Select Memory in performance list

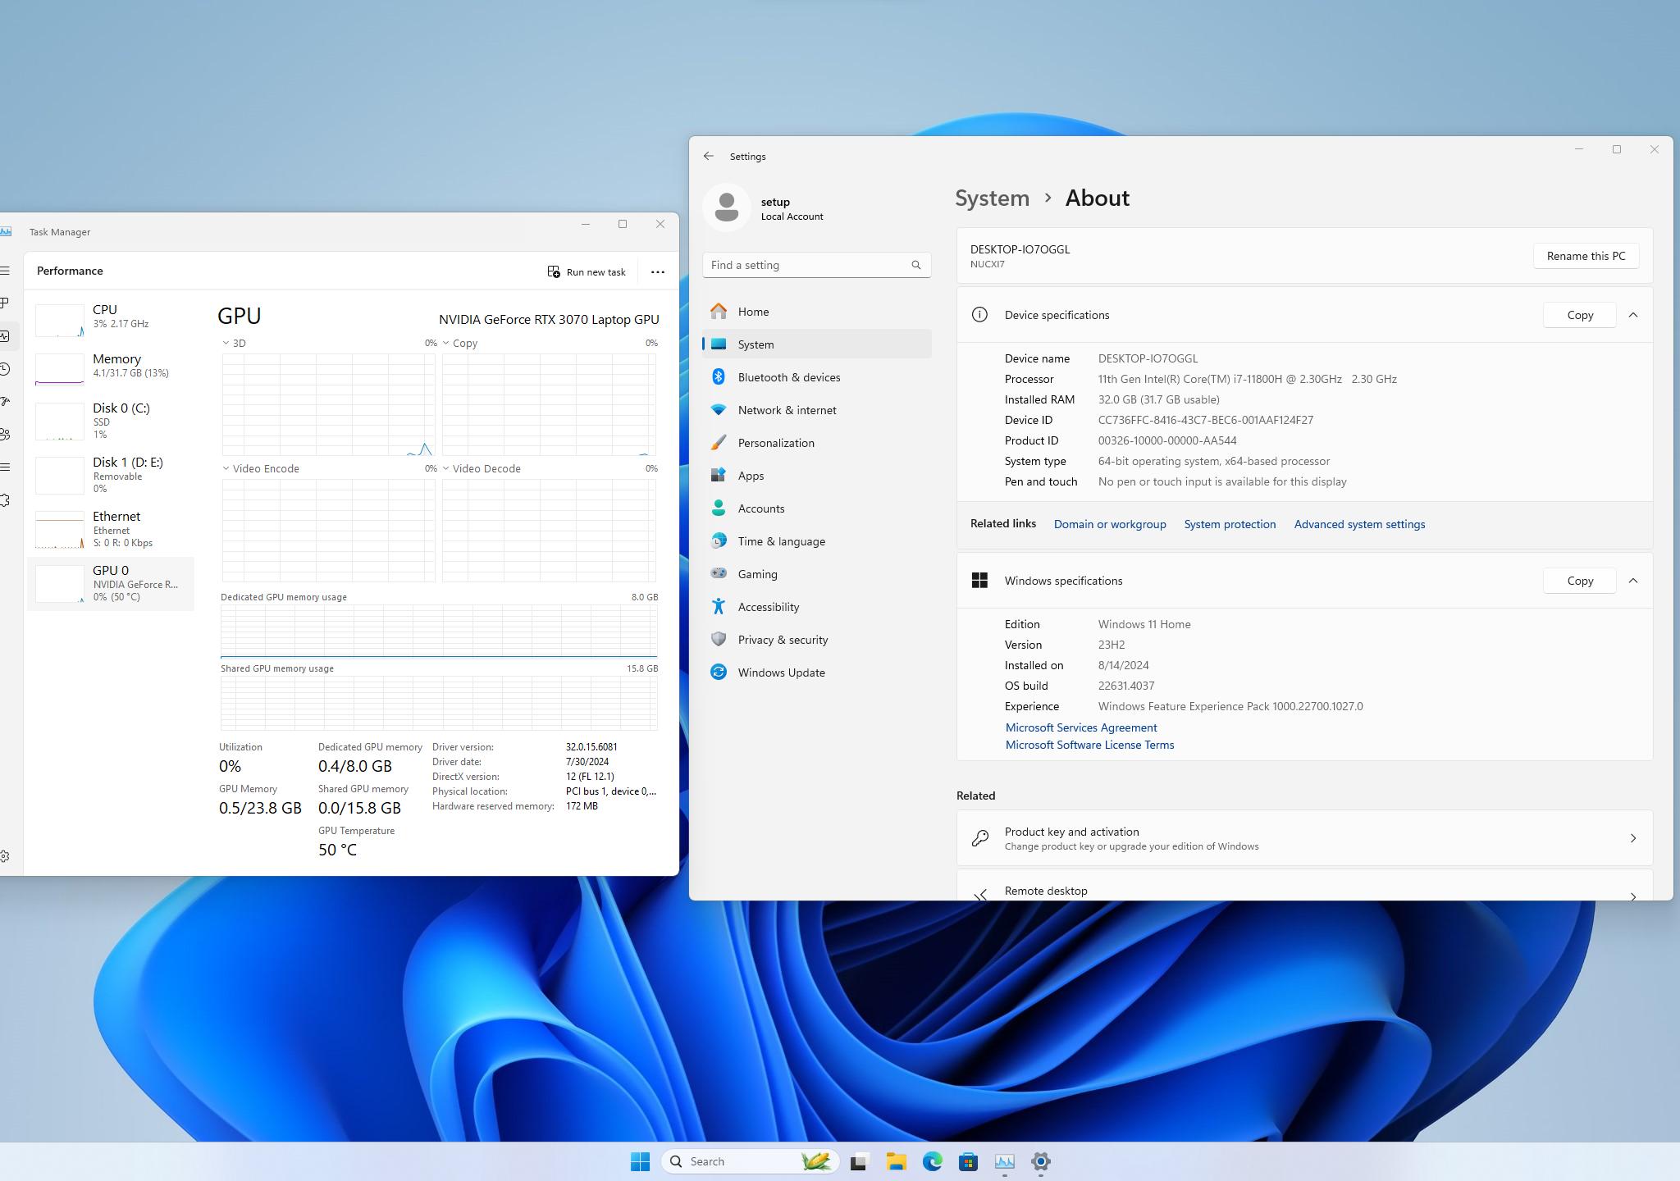point(111,367)
